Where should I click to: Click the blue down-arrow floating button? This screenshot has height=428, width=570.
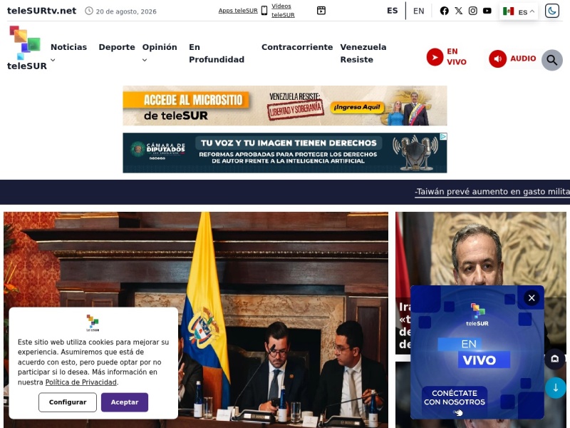pos(556,387)
